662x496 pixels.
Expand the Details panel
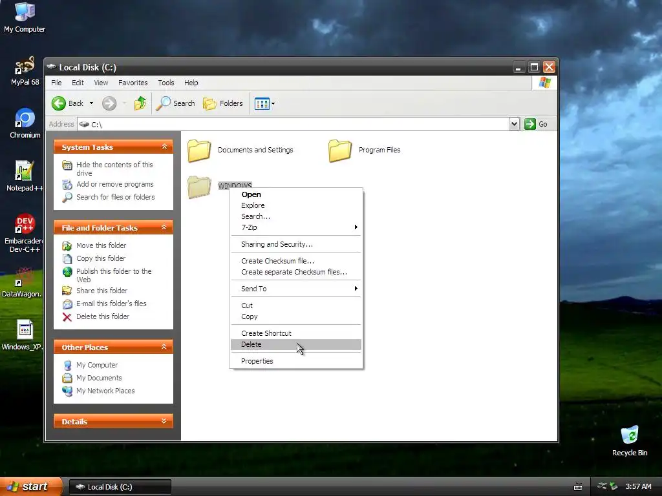(164, 421)
